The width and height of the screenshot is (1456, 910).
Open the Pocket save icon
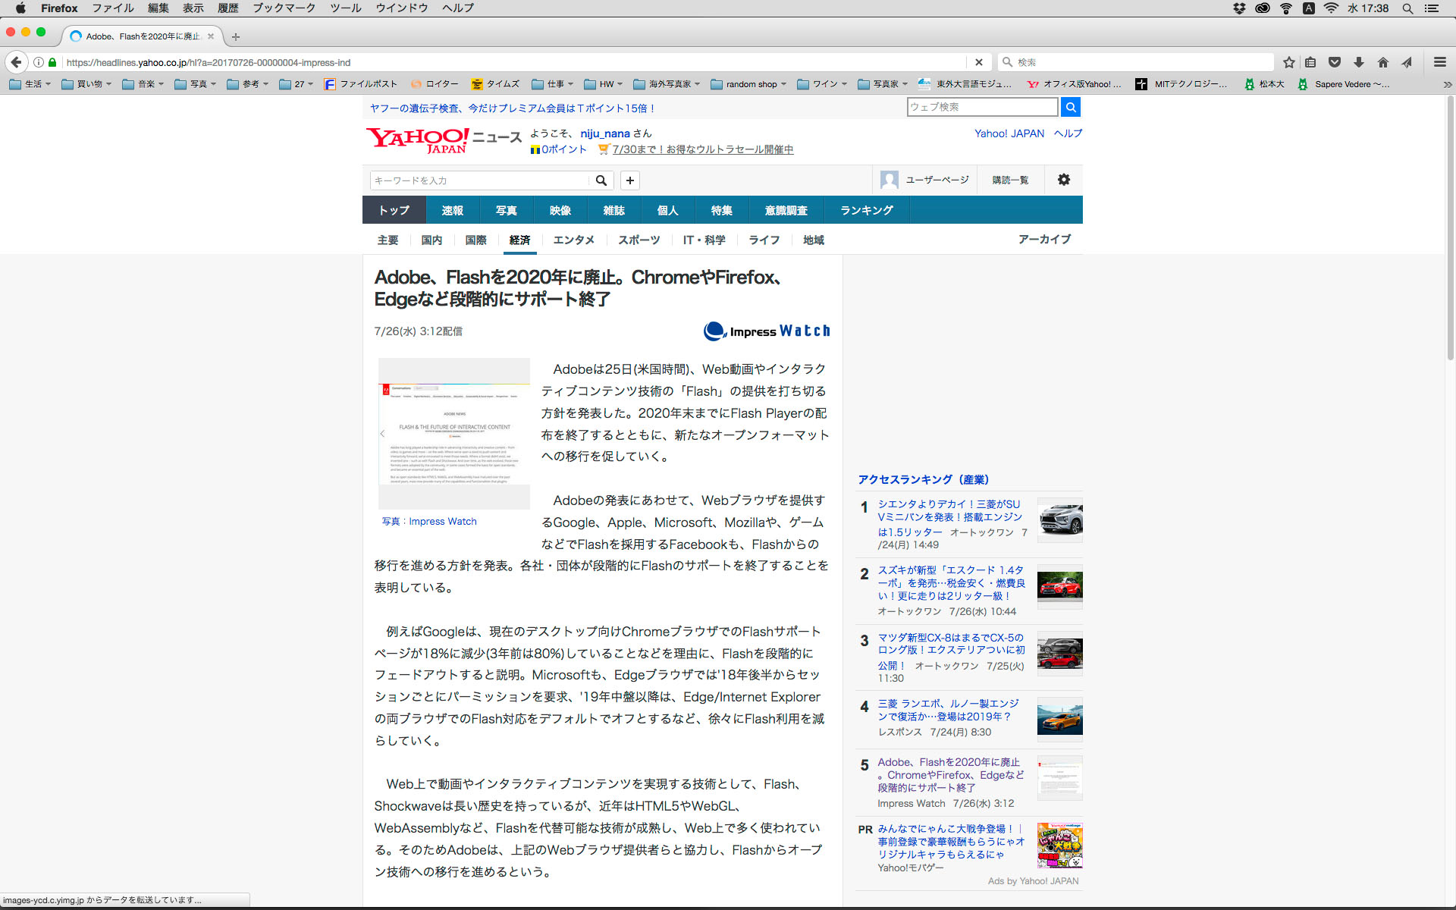pyautogui.click(x=1335, y=62)
